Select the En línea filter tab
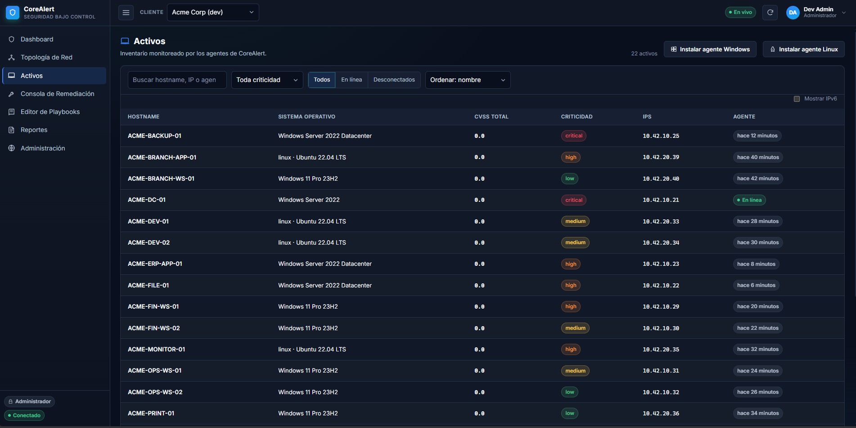The image size is (856, 428). [x=351, y=80]
